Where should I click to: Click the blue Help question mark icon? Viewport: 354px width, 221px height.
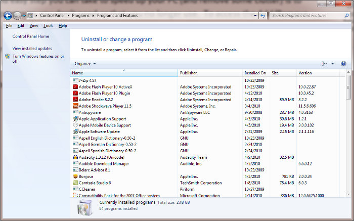click(343, 64)
